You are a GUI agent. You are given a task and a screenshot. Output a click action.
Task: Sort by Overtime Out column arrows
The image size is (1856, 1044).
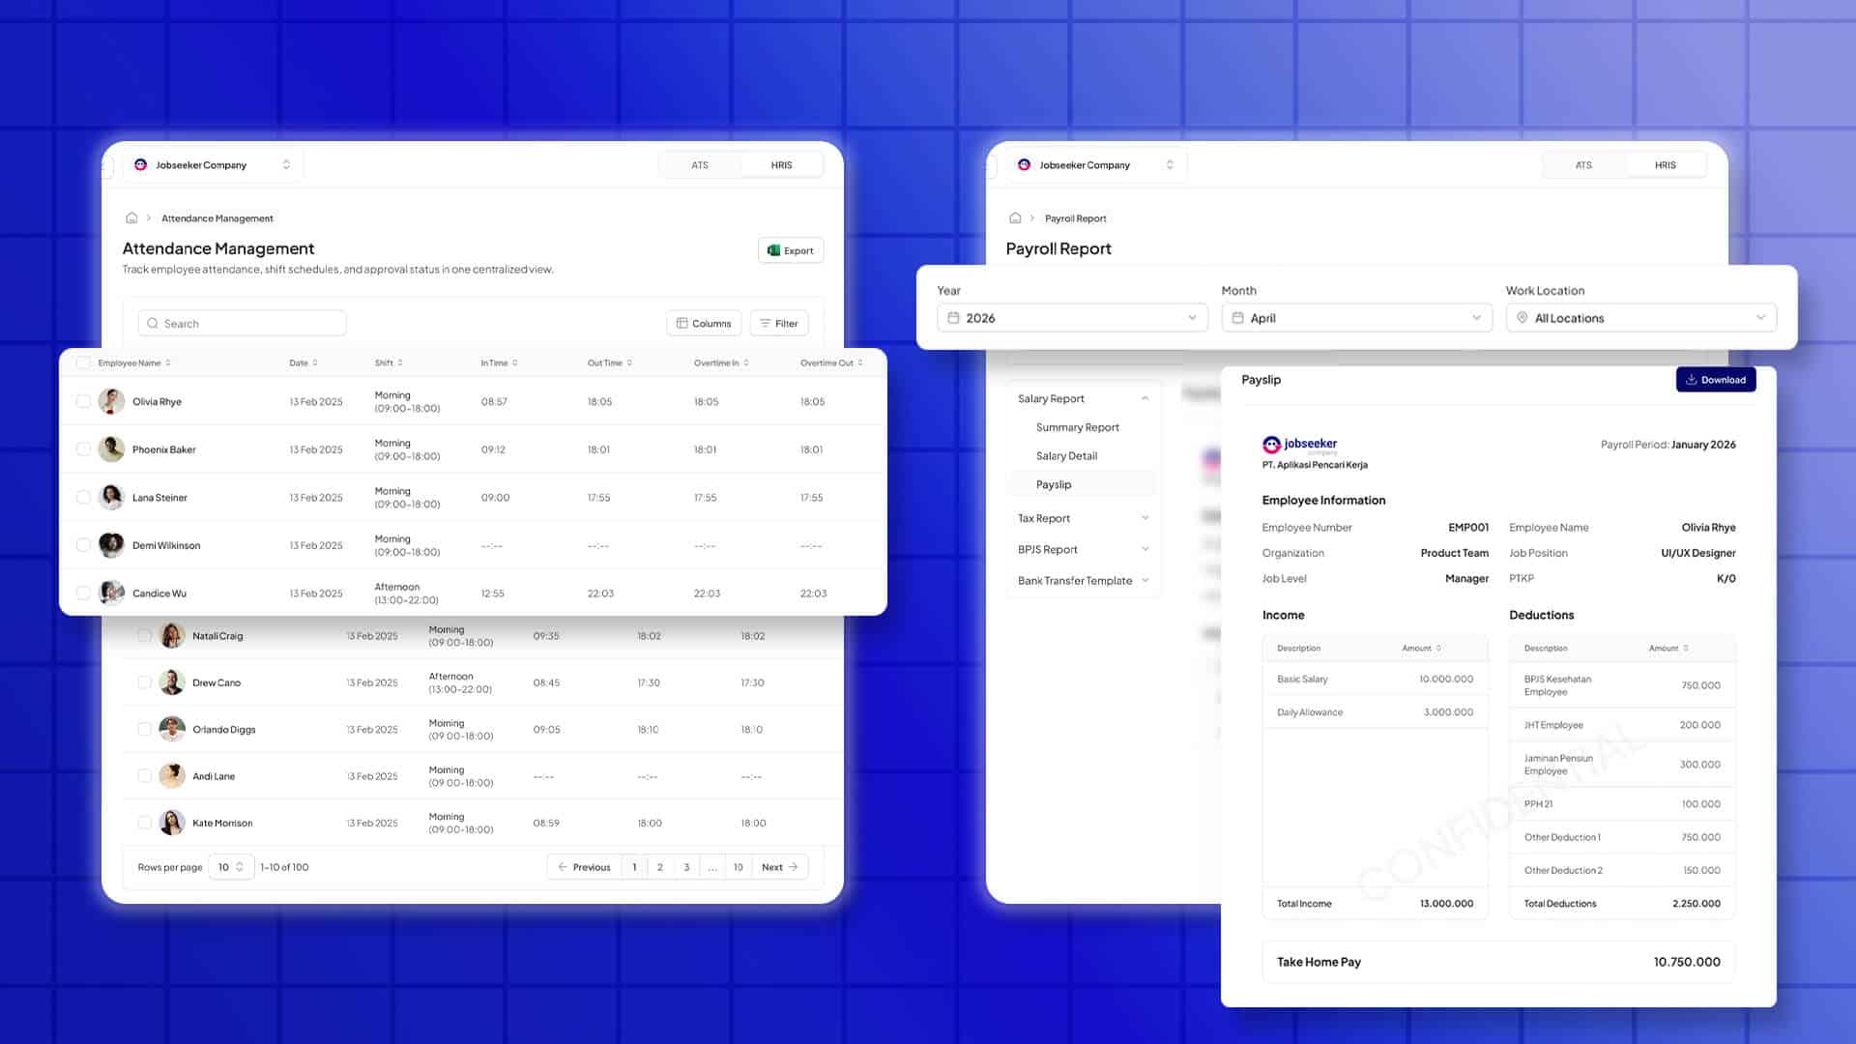pos(860,363)
